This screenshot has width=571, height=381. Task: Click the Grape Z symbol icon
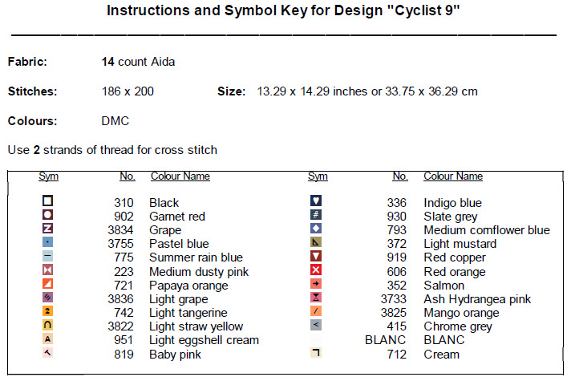pos(48,229)
